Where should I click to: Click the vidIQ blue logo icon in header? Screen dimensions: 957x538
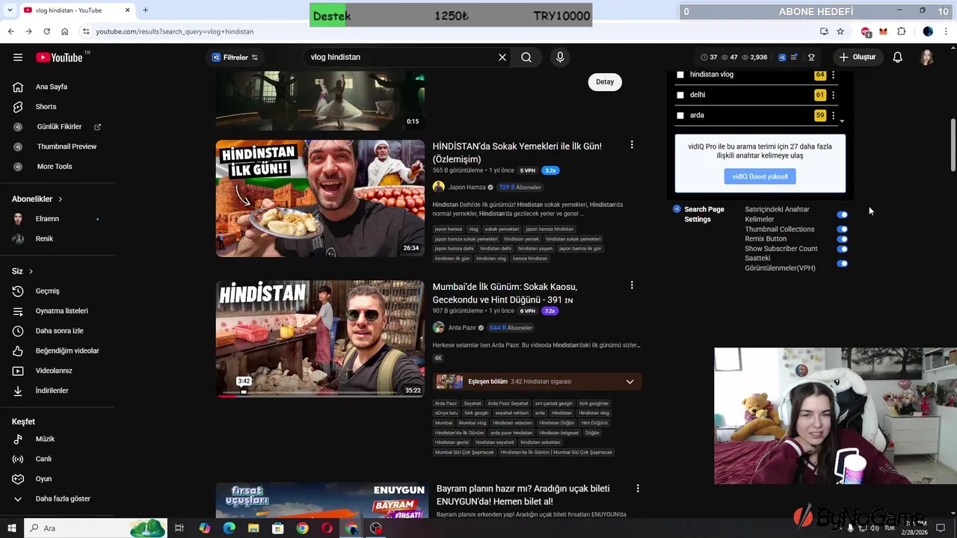pos(782,58)
